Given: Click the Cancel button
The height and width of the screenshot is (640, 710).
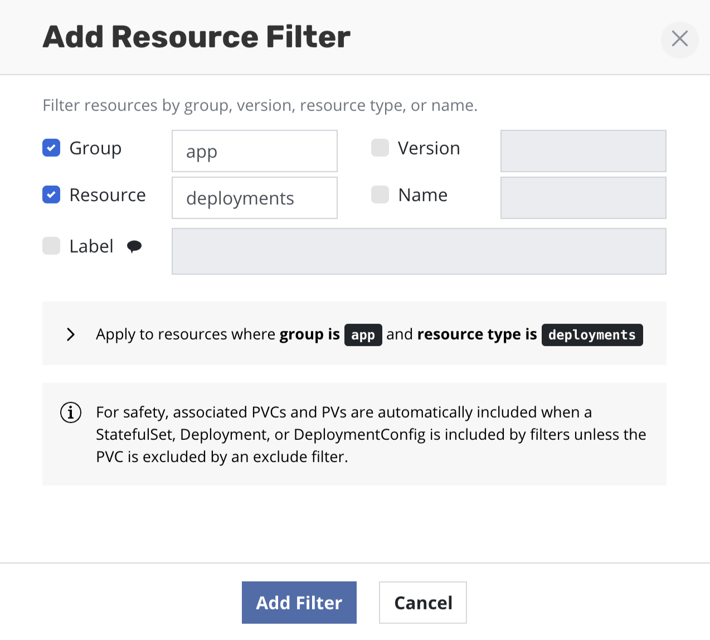Looking at the screenshot, I should [x=422, y=603].
